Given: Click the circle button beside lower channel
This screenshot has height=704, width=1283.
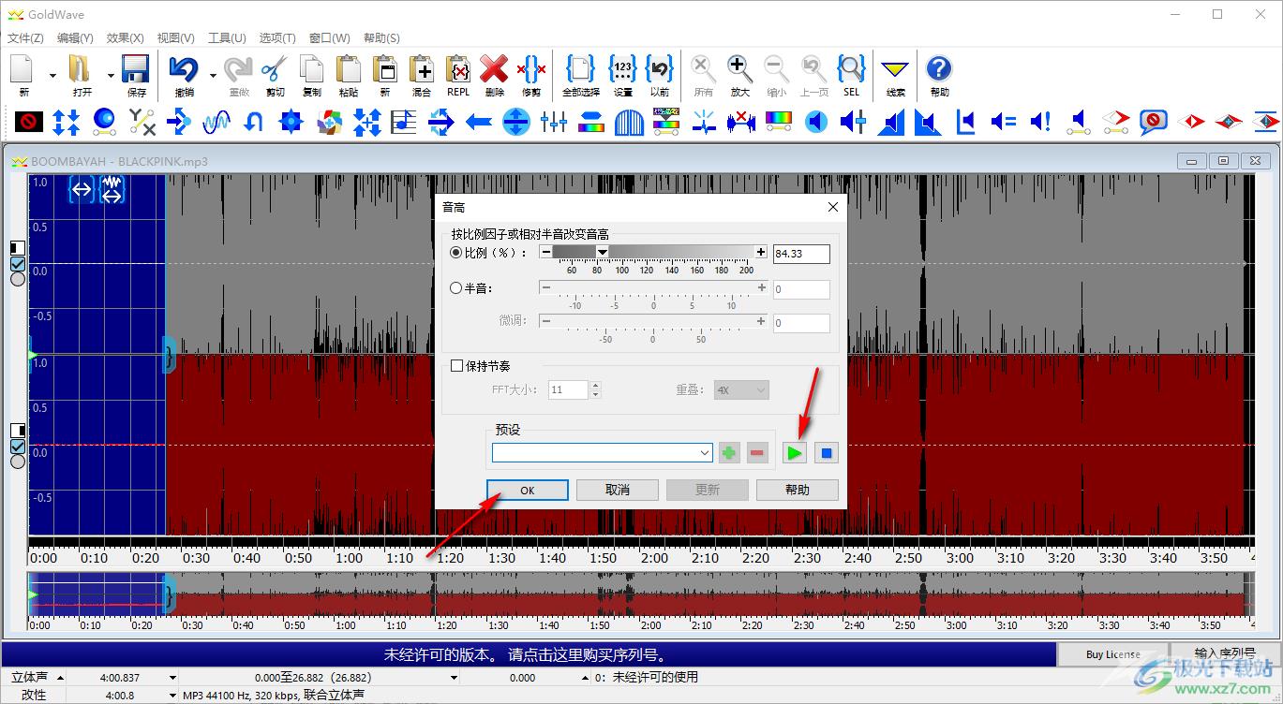Looking at the screenshot, I should pyautogui.click(x=18, y=462).
